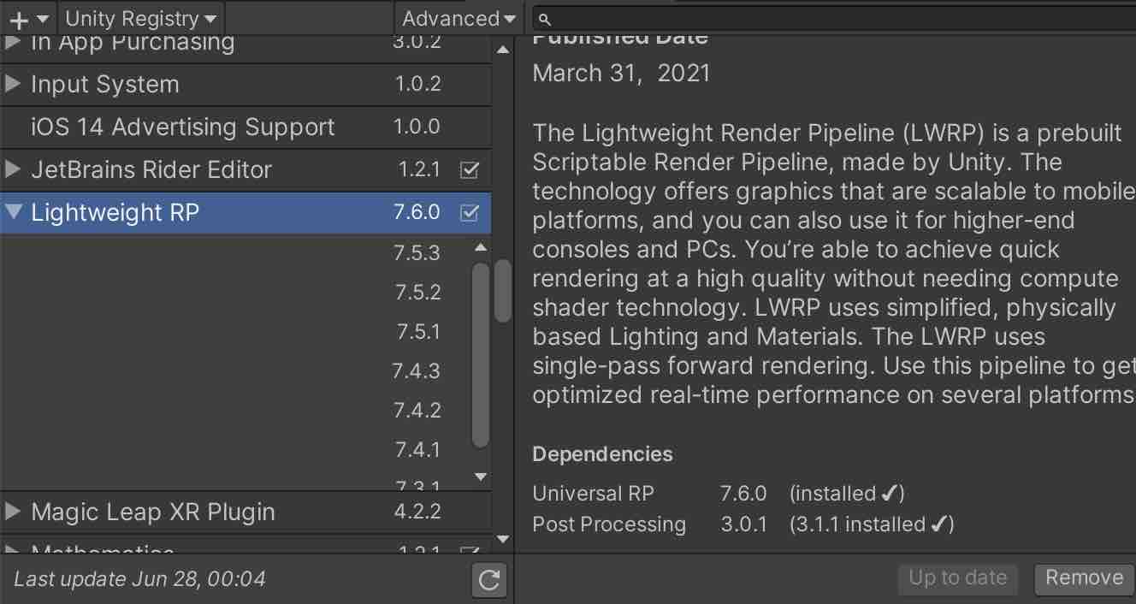Click the Lightweight Render Pipeline description paragraph

click(834, 264)
